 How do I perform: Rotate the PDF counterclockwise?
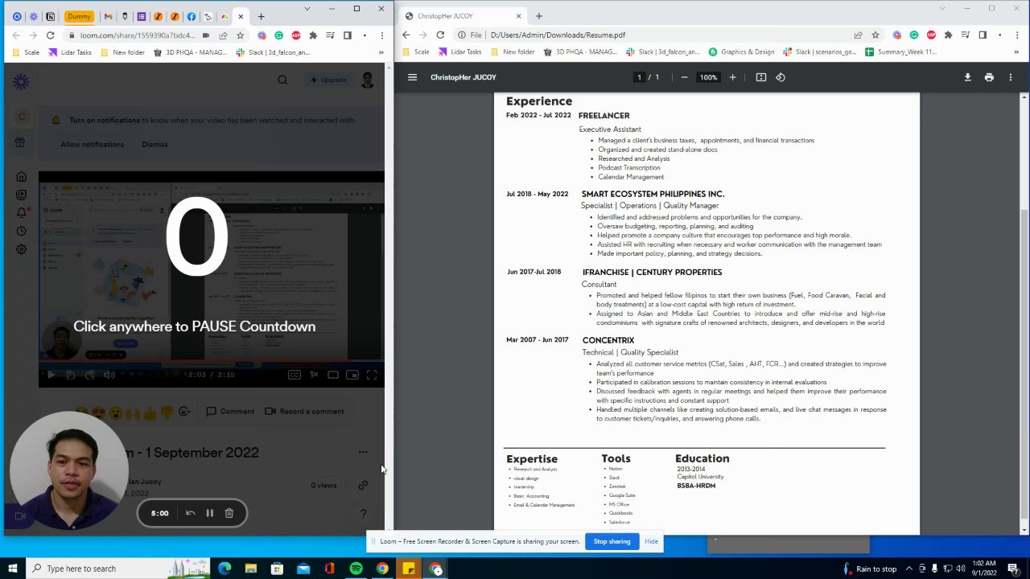tap(781, 77)
